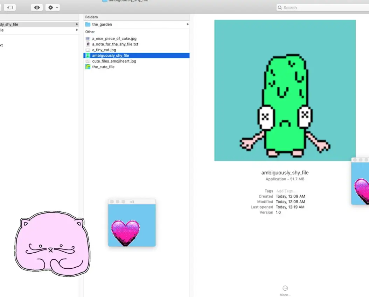The width and height of the screenshot is (369, 297).
Task: Click the_garden blue folder icon
Action: click(x=88, y=24)
